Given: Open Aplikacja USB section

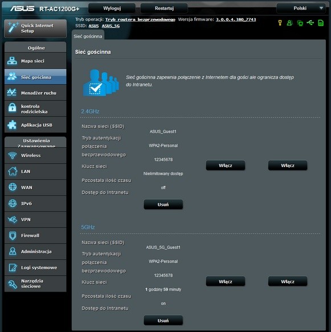Looking at the screenshot, I should pos(35,125).
